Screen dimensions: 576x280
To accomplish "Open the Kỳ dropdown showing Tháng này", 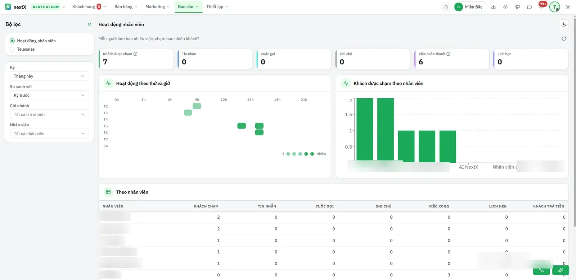I will tap(49, 76).
